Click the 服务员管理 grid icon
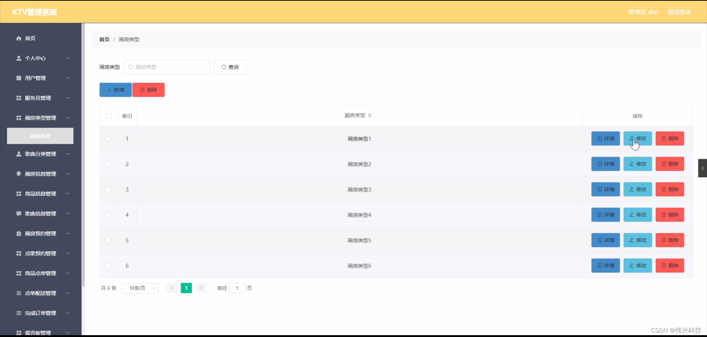Screen dimensions: 707x337 pos(18,97)
